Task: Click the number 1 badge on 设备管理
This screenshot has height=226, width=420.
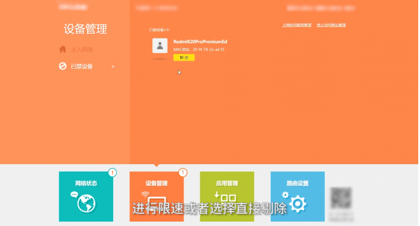Action: tap(183, 172)
